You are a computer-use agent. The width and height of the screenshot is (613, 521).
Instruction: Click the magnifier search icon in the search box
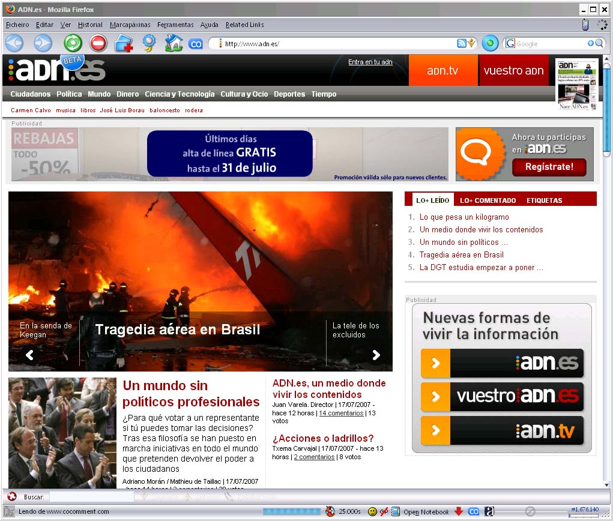tap(599, 43)
